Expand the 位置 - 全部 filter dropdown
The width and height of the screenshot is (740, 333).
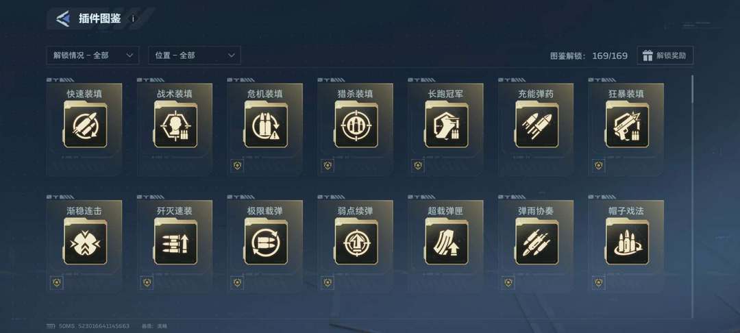tap(195, 56)
